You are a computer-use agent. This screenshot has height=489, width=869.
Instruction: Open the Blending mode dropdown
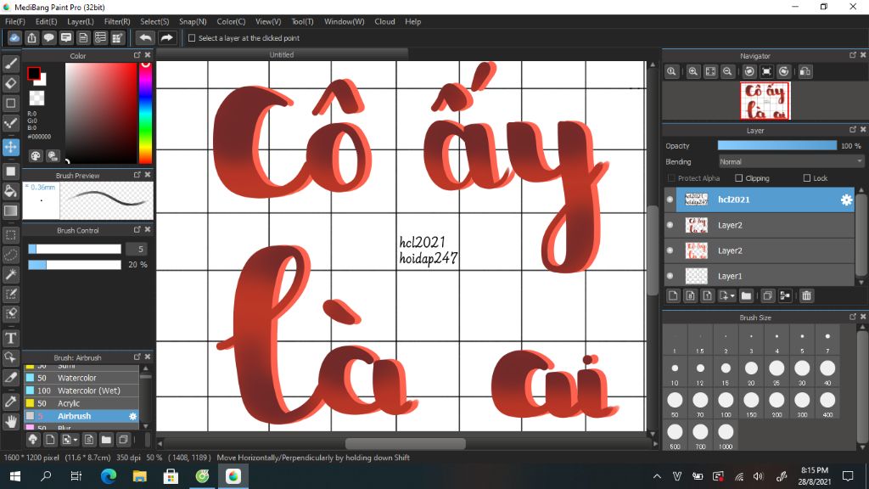click(x=791, y=162)
